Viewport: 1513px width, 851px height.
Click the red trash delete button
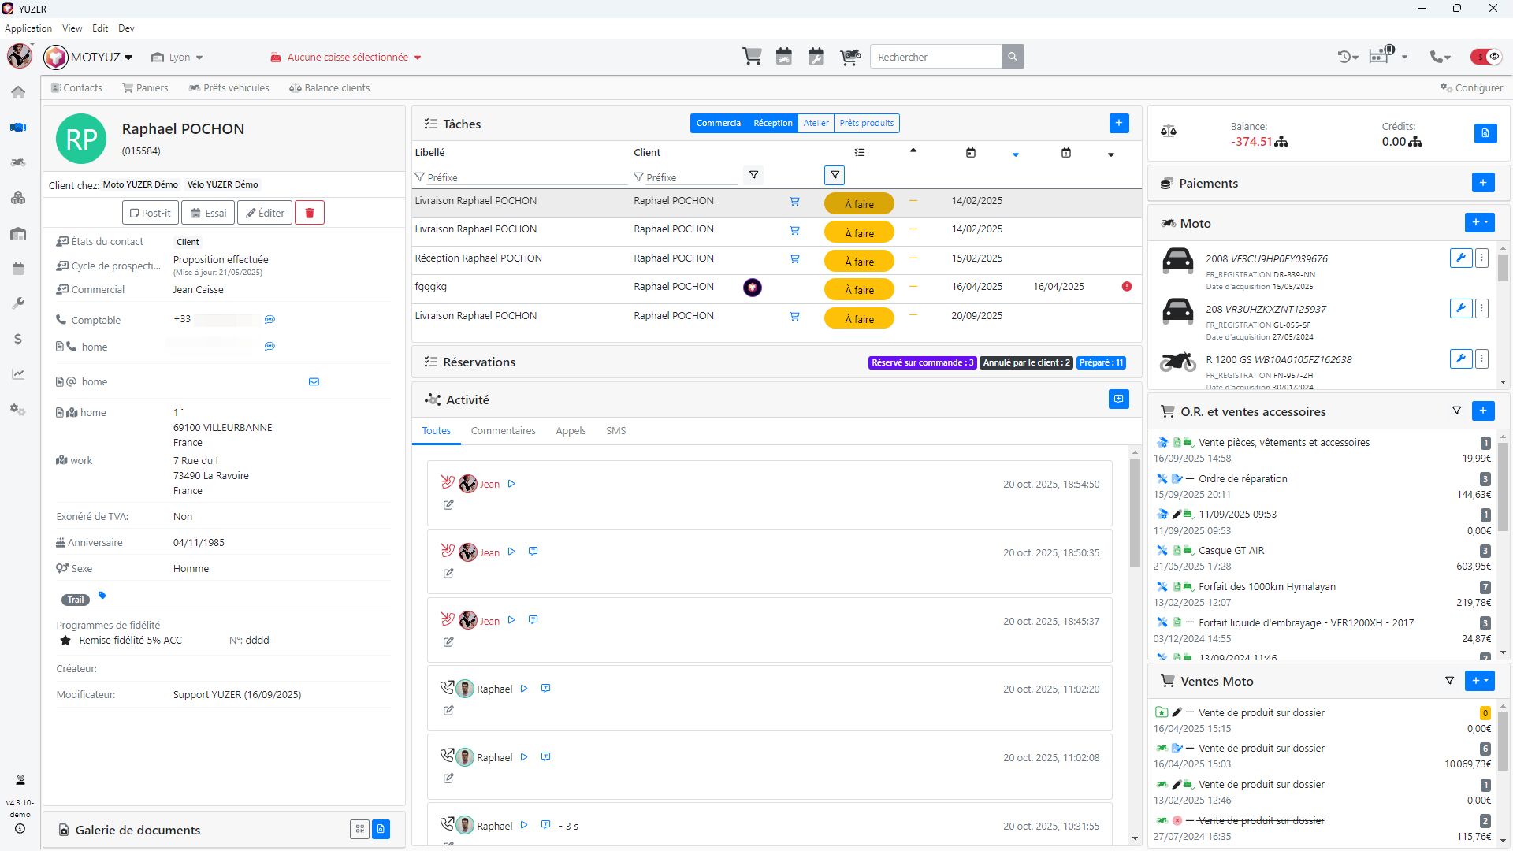310,213
